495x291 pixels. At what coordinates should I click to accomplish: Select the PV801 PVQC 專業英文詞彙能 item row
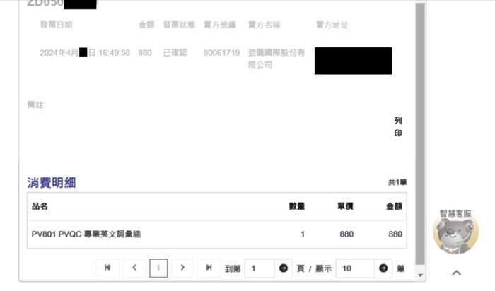point(86,234)
